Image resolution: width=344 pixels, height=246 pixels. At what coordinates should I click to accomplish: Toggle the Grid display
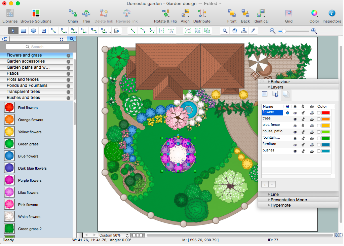pyautogui.click(x=289, y=16)
